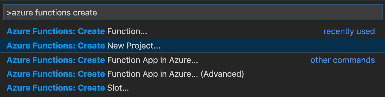Click 'Slot...' text in the last result

[x=118, y=88]
